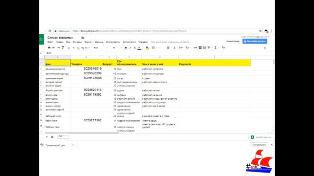Open the browser extension icon beside the star
This screenshot has width=314, height=176.
[266, 31]
